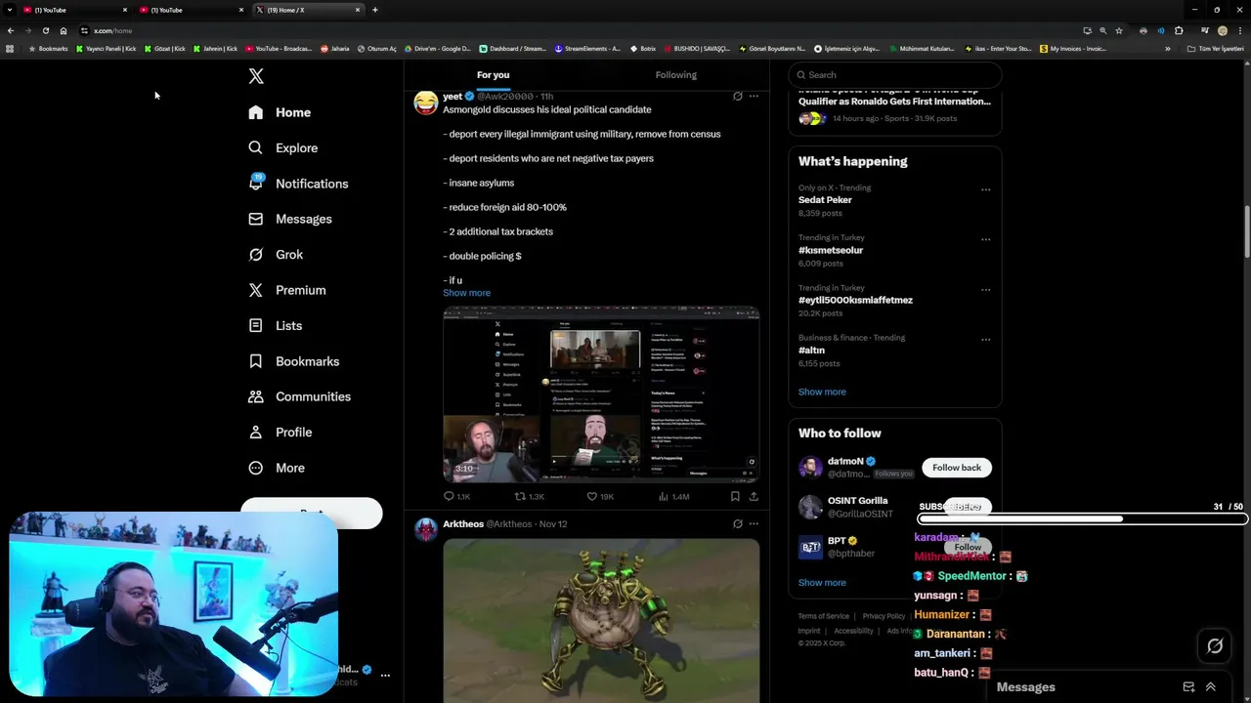Click Grok icon on Arktheos post
The height and width of the screenshot is (703, 1251).
click(x=737, y=524)
